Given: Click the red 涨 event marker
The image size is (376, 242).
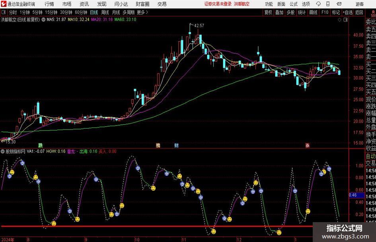Looking at the screenshot, I should pos(308,145).
